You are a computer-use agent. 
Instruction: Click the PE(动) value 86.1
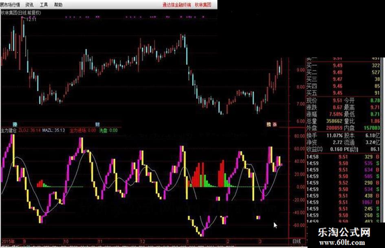[x=375, y=149]
